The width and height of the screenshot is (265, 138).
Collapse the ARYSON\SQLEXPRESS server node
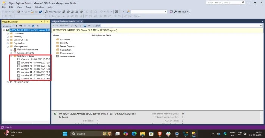coord(4,30)
